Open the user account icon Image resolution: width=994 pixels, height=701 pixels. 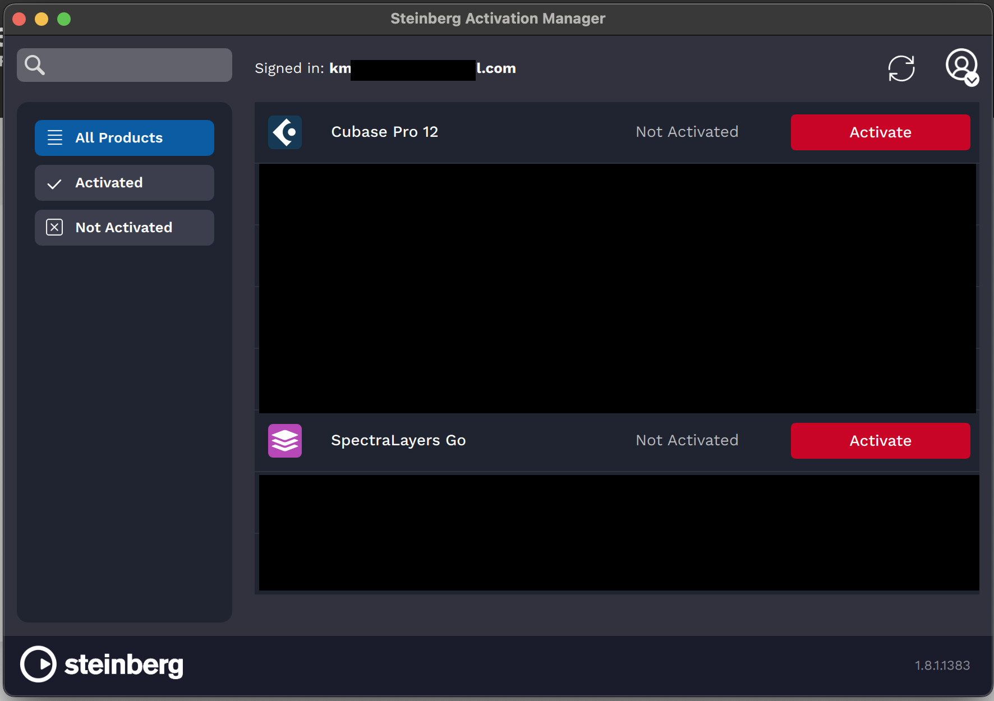pyautogui.click(x=961, y=66)
